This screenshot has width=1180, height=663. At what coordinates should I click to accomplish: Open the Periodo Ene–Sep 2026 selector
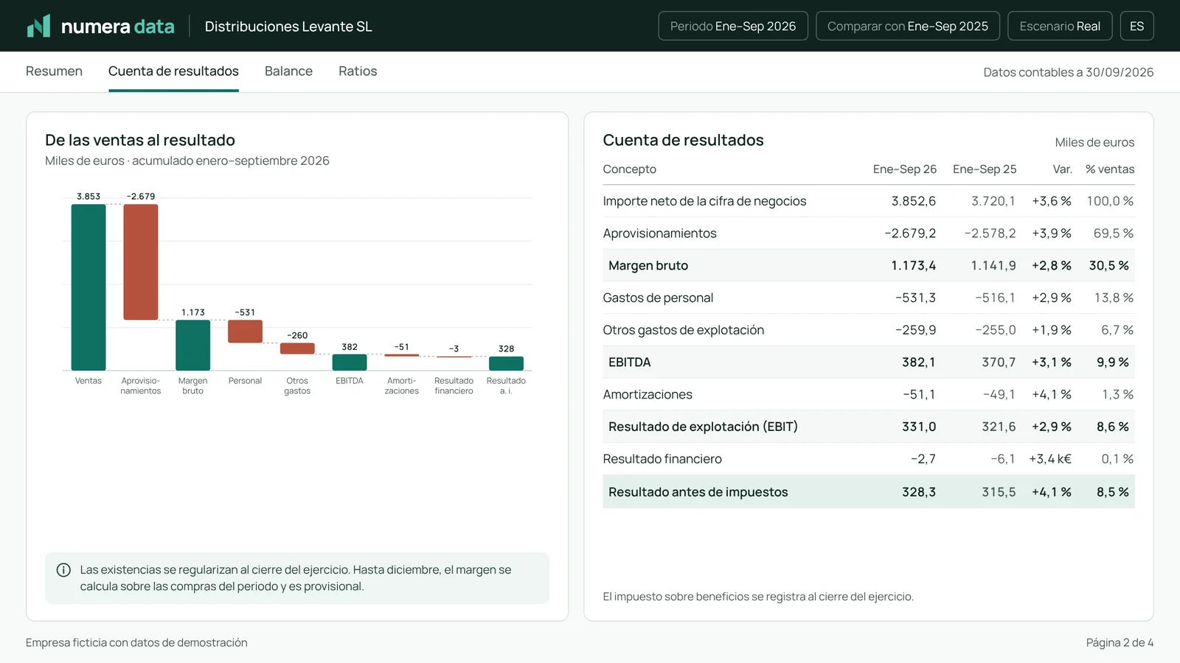(733, 26)
